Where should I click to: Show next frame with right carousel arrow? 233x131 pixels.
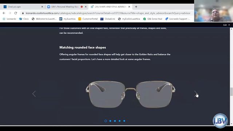[196, 94]
